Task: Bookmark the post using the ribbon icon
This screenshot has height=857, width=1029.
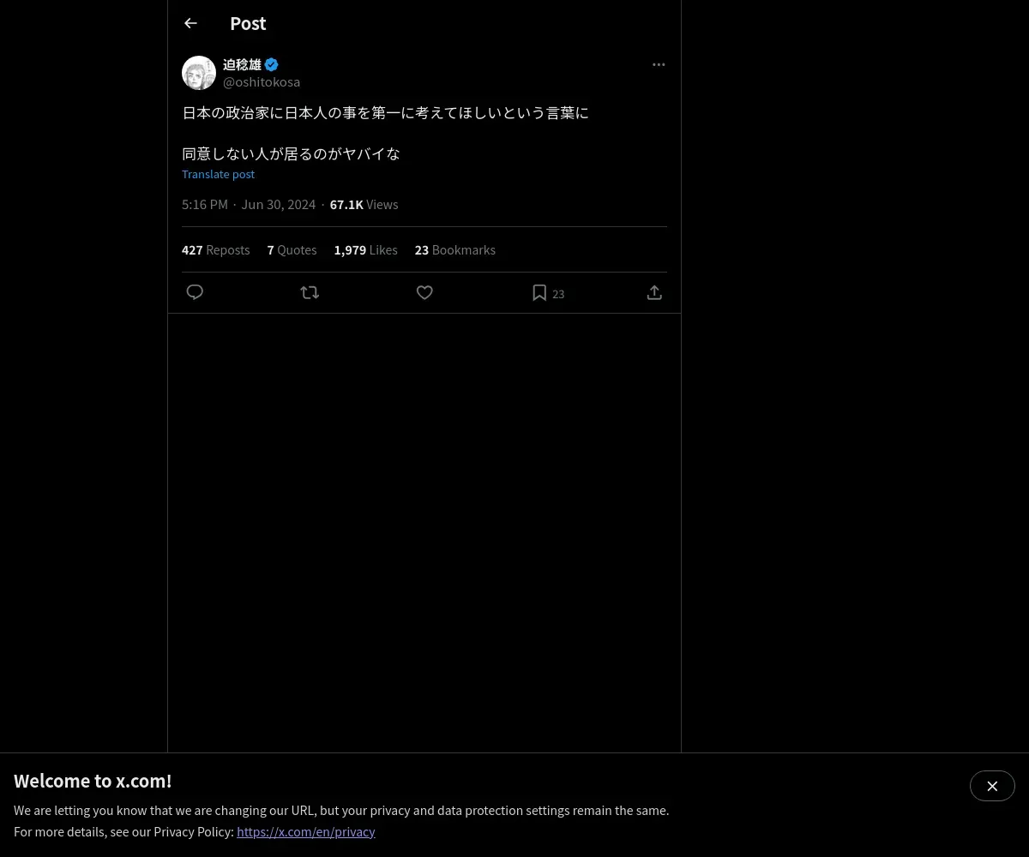Action: [x=539, y=292]
